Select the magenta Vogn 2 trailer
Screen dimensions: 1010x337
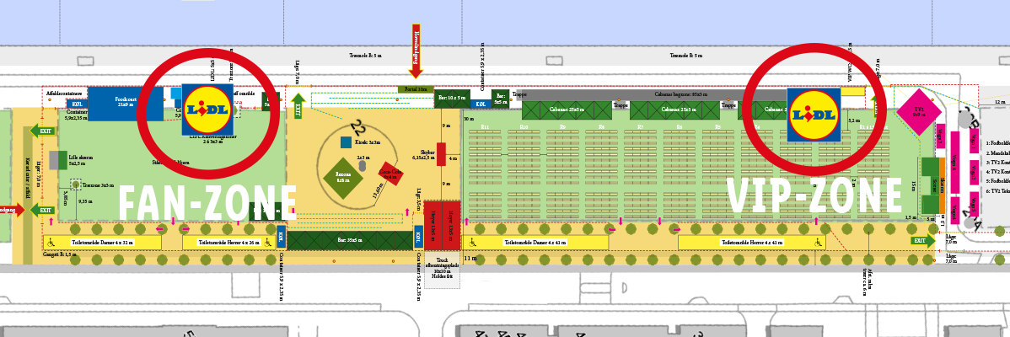[974, 173]
